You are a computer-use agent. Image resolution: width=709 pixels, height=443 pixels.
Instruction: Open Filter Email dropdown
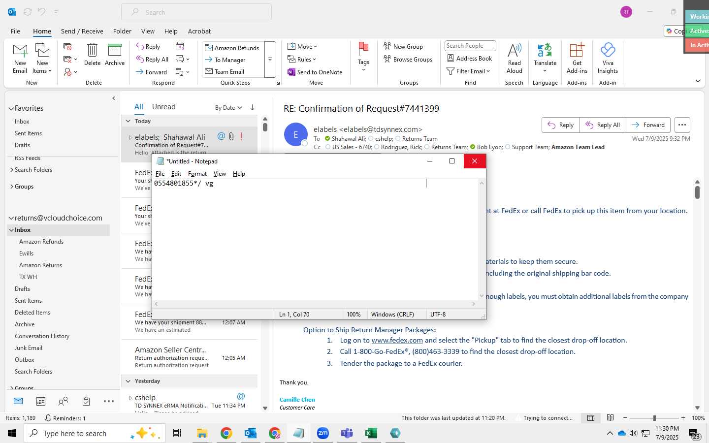pyautogui.click(x=468, y=71)
